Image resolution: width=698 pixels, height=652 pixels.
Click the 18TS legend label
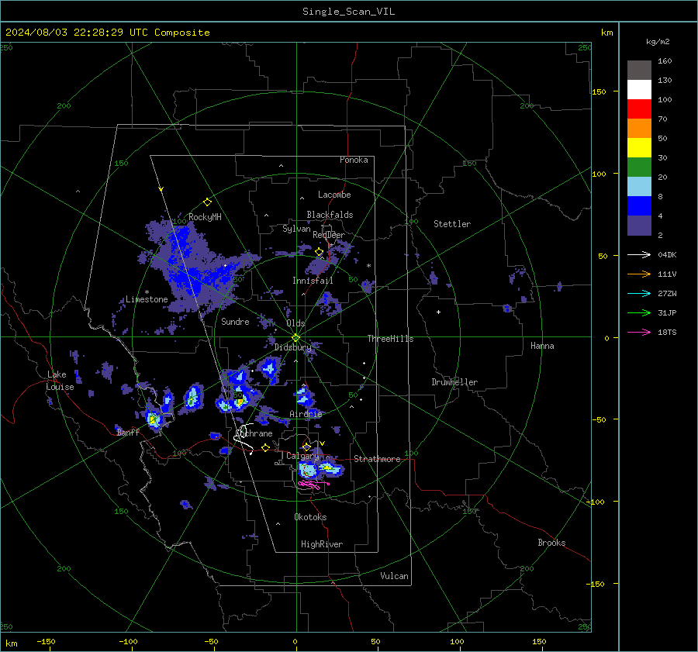click(x=667, y=332)
